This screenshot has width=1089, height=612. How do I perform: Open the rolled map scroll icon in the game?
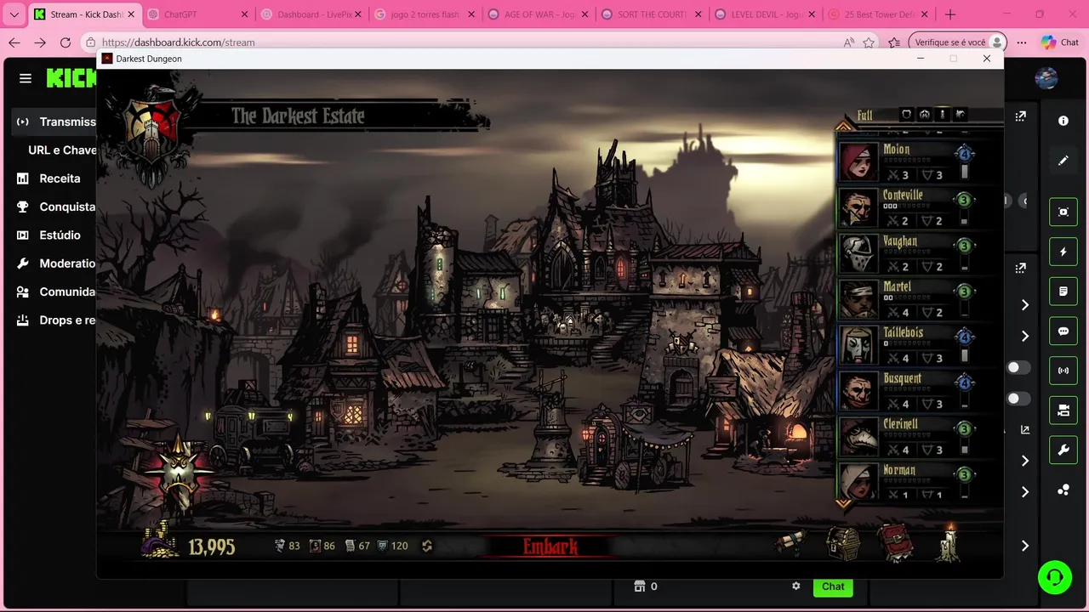pos(790,543)
